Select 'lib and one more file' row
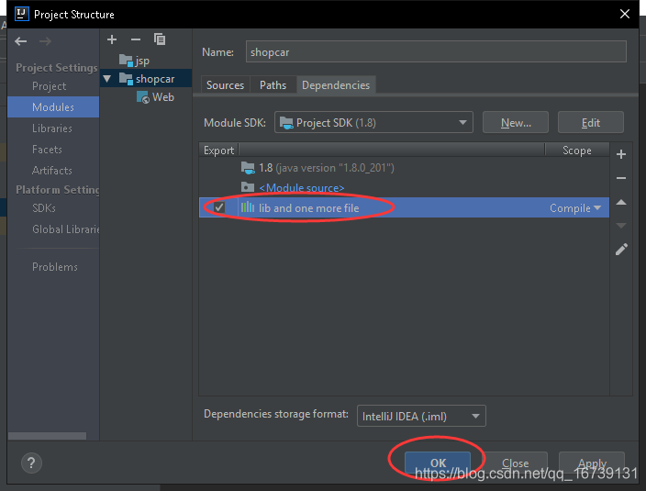 (404, 207)
